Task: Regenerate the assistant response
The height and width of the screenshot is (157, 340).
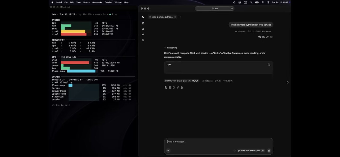Action: 174,87
